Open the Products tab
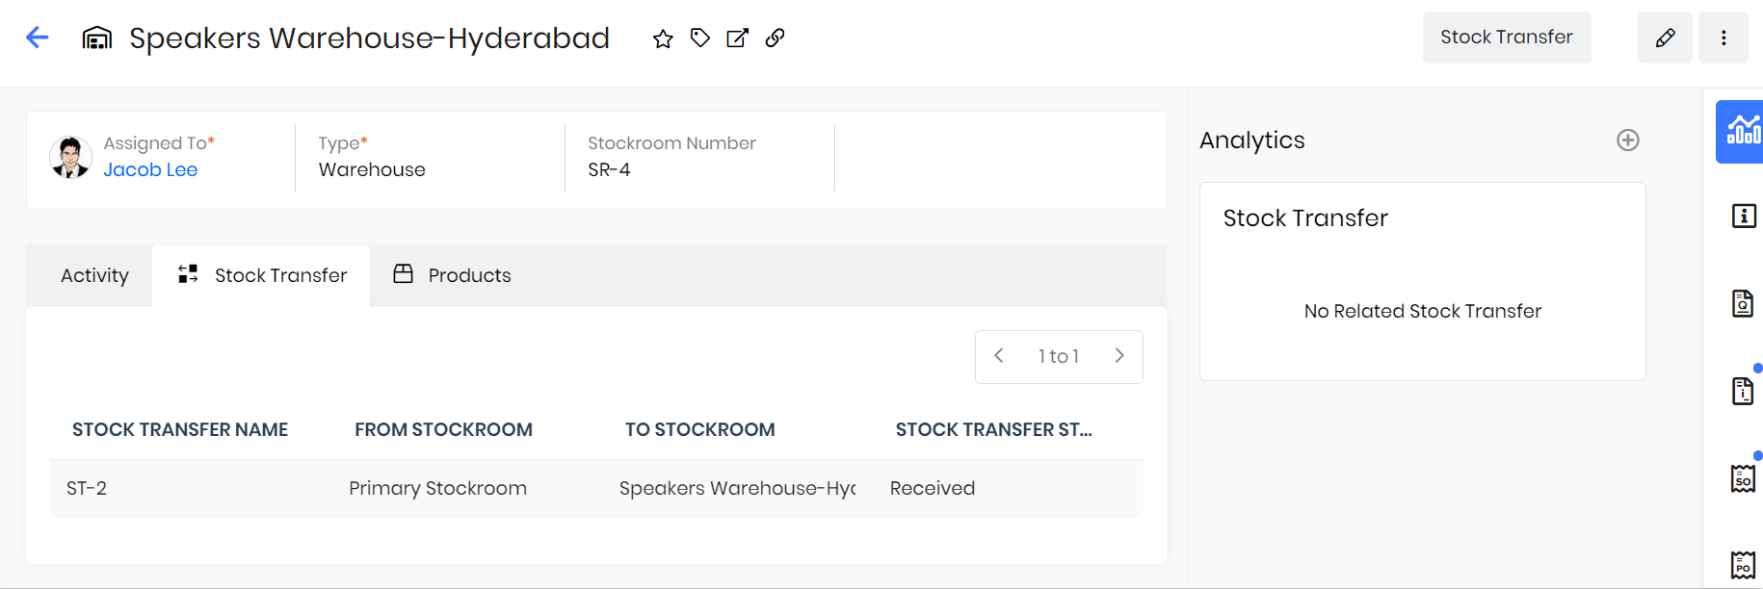Viewport: 1763px width, 589px height. point(469,275)
